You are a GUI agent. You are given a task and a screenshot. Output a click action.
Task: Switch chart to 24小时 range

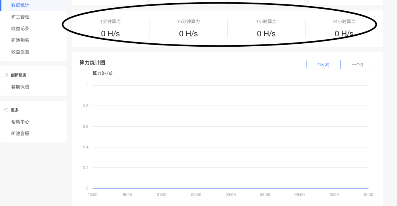tap(323, 65)
